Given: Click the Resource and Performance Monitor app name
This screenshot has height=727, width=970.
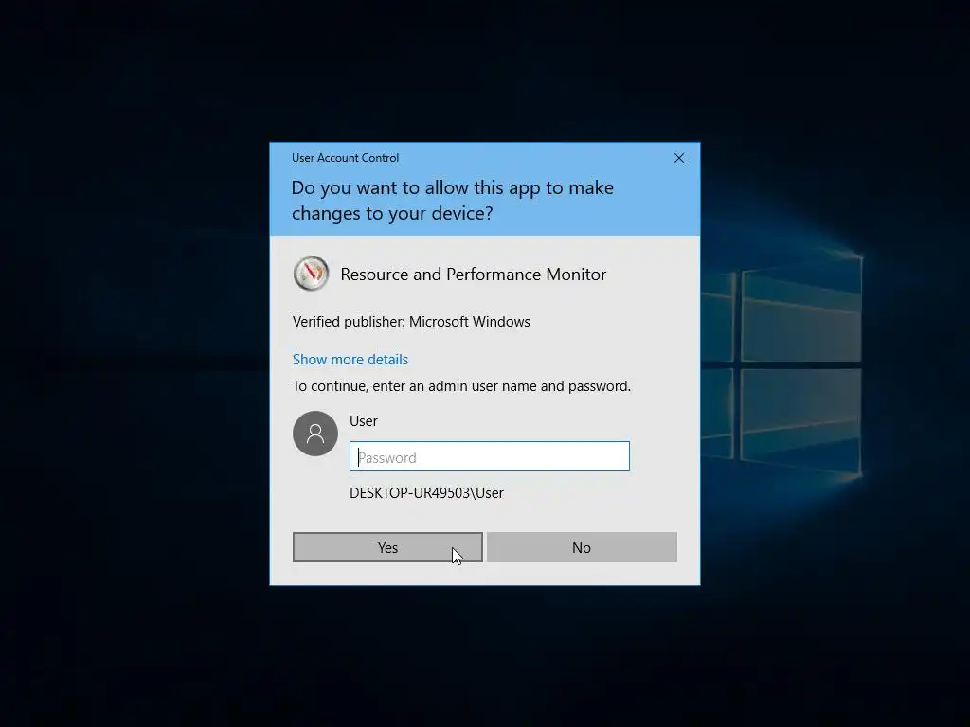Looking at the screenshot, I should (474, 274).
